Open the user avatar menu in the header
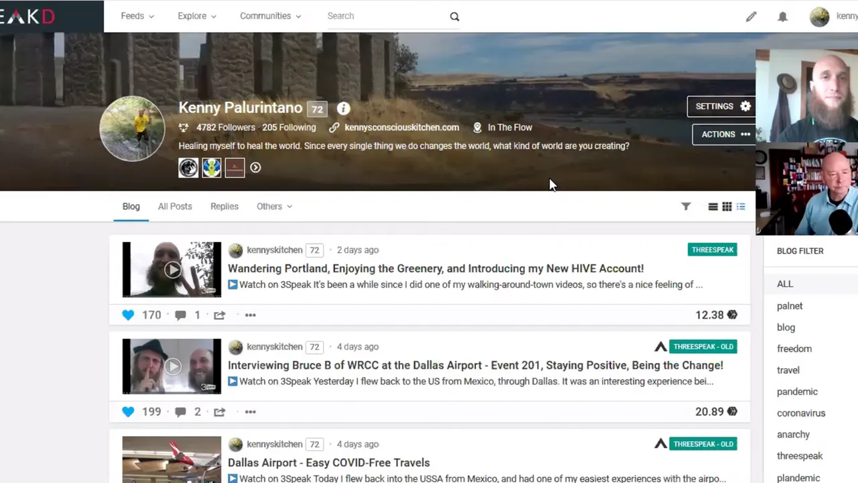 coord(819,17)
